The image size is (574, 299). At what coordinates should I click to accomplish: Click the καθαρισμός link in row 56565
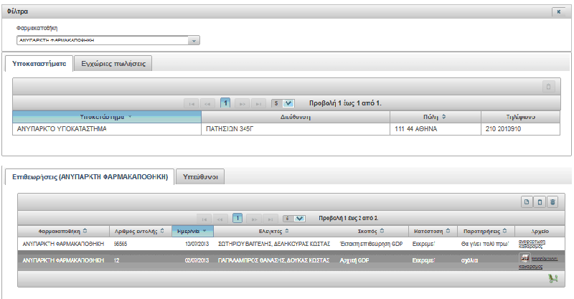tap(530, 247)
